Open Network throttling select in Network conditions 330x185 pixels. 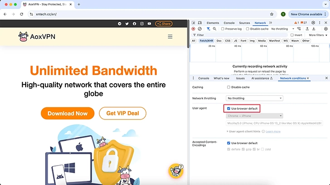click(x=254, y=98)
